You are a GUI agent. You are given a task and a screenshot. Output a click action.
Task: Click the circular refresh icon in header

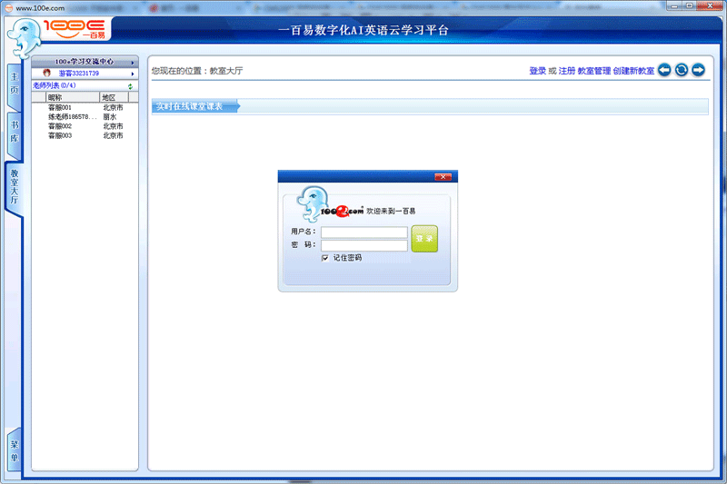[681, 70]
